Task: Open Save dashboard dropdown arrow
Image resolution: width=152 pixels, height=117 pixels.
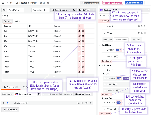Action: pos(141,3)
